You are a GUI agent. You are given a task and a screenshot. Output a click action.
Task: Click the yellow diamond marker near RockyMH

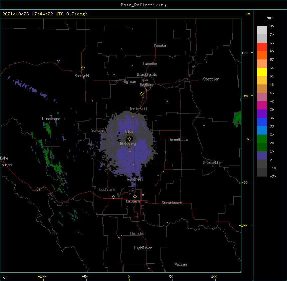83,68
